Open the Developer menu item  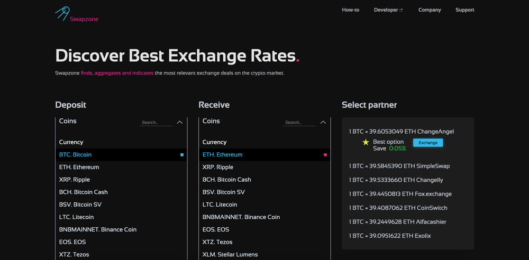(386, 10)
